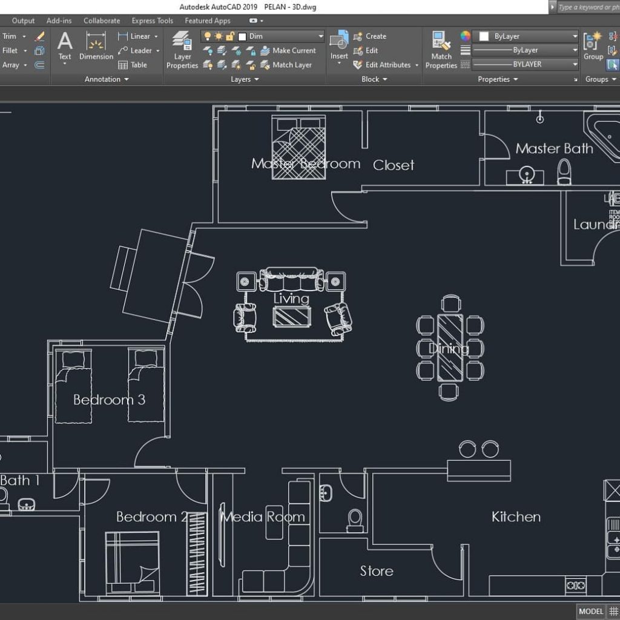Click the Ungroup icon with red cross
620x620 pixels.
tap(613, 36)
